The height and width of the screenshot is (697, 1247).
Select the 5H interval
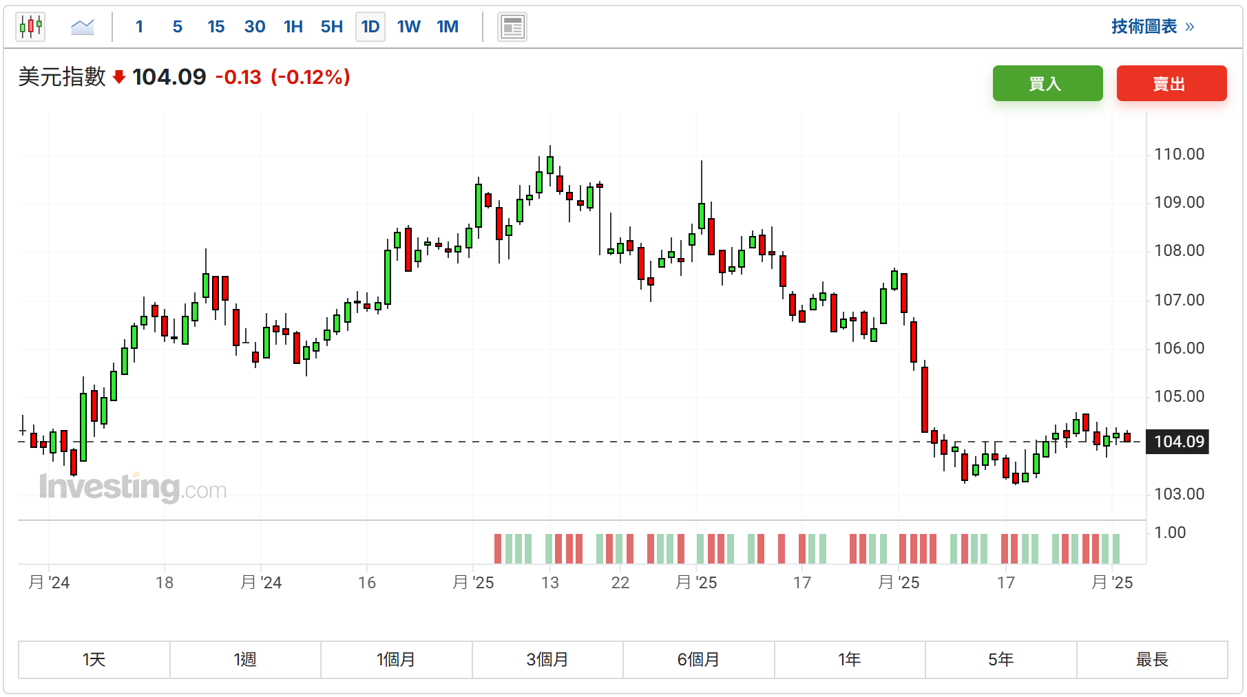[332, 27]
